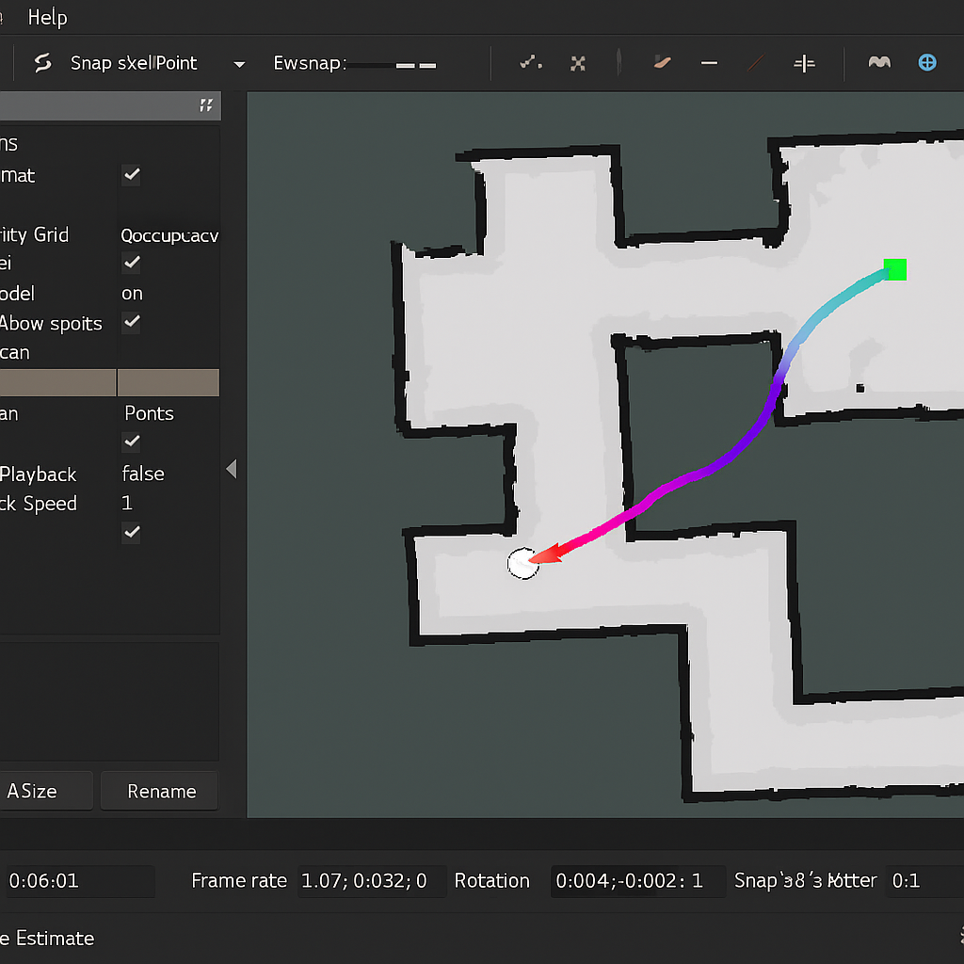Click the cross-shaped nodes toolbar icon
The image size is (964, 964).
[x=578, y=63]
